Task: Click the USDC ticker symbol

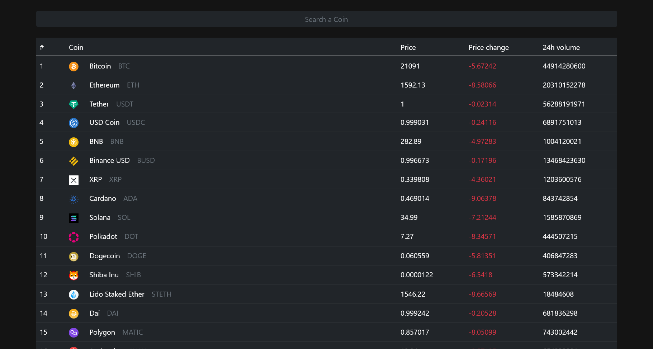Action: coord(136,122)
